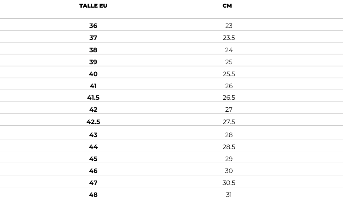Click the TALLE EU column header
The image size is (343, 202).
(x=93, y=6)
